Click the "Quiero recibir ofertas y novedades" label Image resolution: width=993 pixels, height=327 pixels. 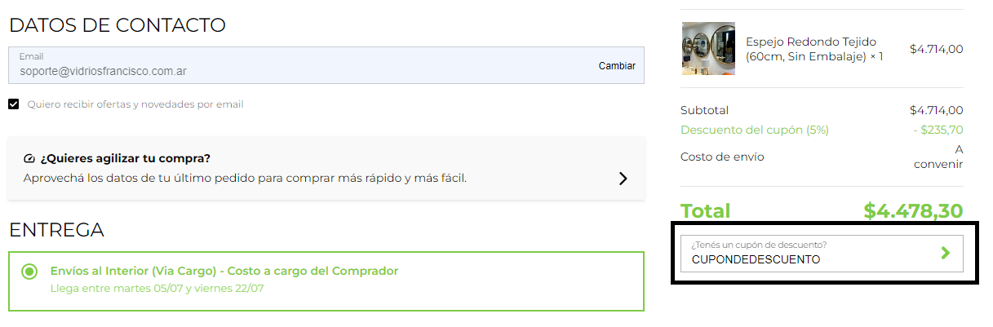[135, 104]
